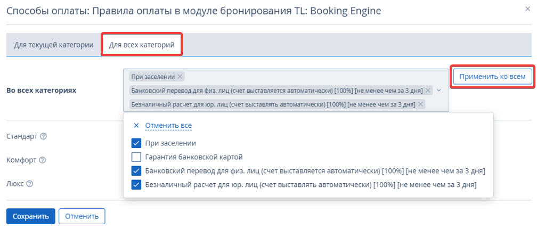Viewport: 537px width, 229px height.
Task: Enable 'Гарантия банковской картой' checkbox
Action: click(136, 157)
